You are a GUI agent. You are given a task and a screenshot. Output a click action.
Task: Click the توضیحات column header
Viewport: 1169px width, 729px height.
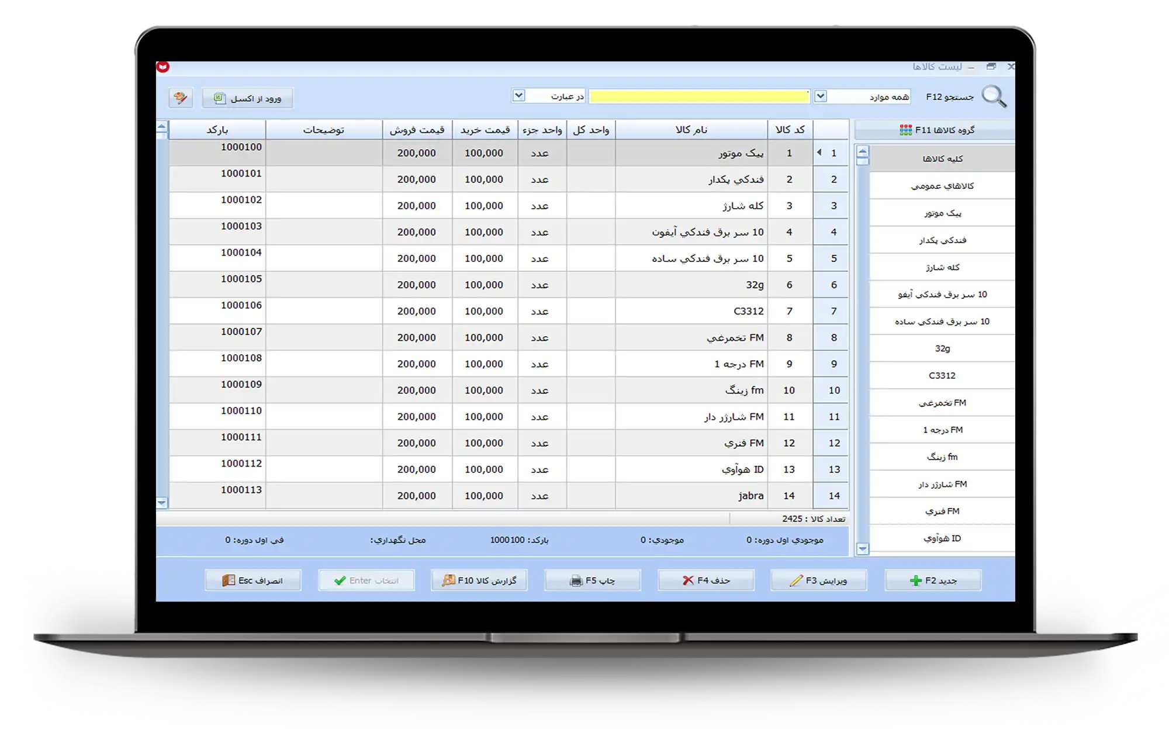[324, 130]
